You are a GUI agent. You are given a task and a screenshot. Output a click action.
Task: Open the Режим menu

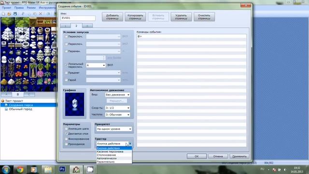point(31,8)
